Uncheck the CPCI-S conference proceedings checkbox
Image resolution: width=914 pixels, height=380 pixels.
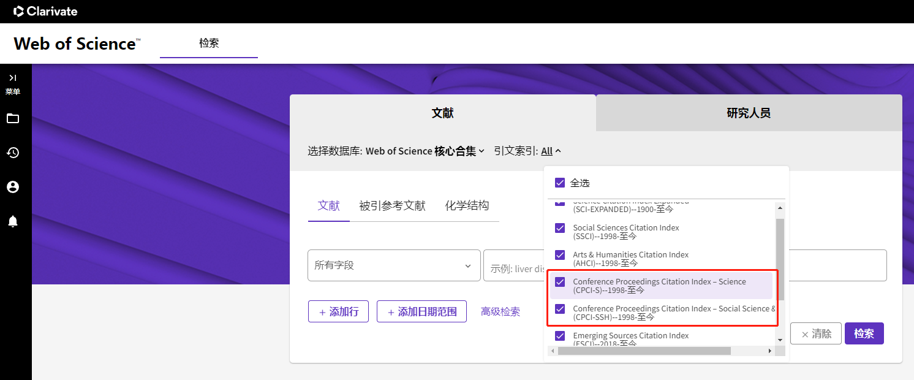560,282
